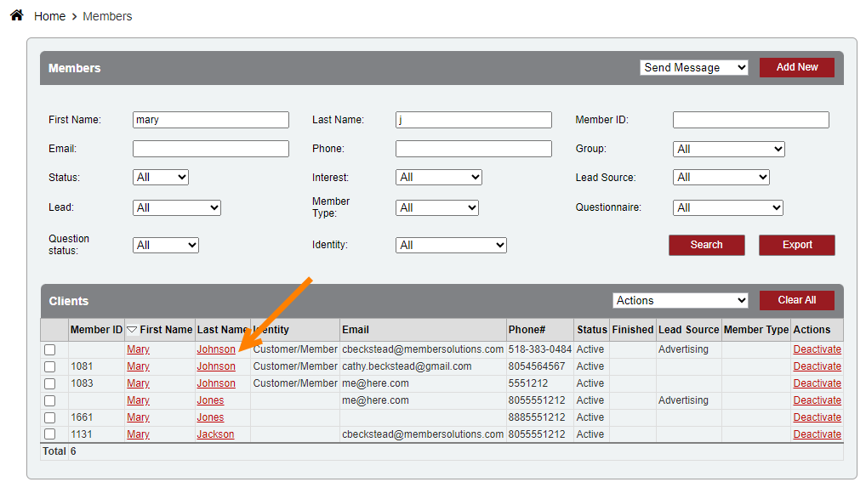Screen dimensions: 866x482
Task: Click the sort triangle beside First Name
Action: coord(132,330)
